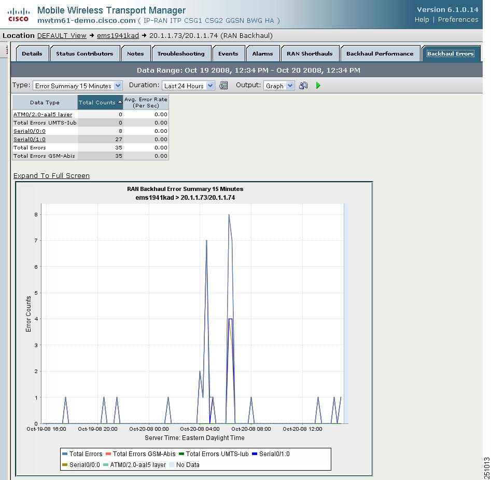491x480 pixels.
Task: Click the binoculars icon beside Output
Action: (x=303, y=85)
